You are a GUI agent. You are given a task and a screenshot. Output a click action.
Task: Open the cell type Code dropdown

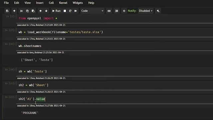coord(92,11)
